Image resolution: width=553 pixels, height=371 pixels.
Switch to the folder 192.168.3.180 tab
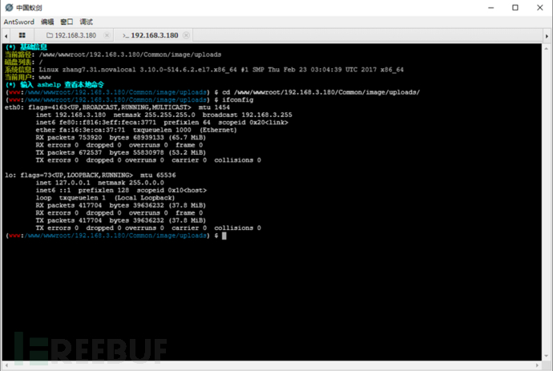coord(71,35)
